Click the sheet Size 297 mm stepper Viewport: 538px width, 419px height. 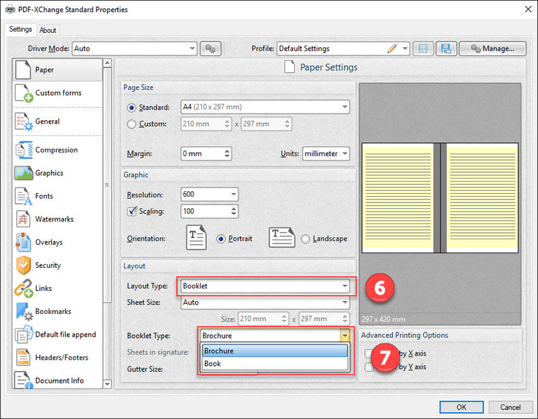(345, 319)
